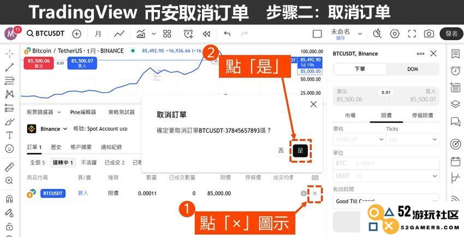This screenshot has width=464, height=237.
Task: Open the order panel three-dots menu
Action: coord(420,54)
